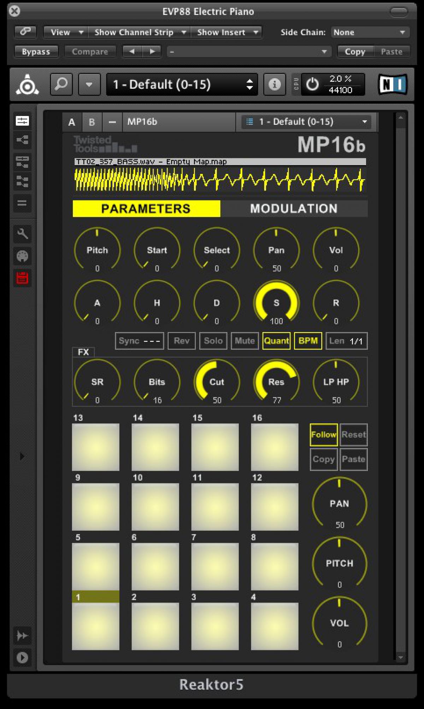Screen dimensions: 424x709
Task: Click the link chain icon button
Action: tap(25, 32)
